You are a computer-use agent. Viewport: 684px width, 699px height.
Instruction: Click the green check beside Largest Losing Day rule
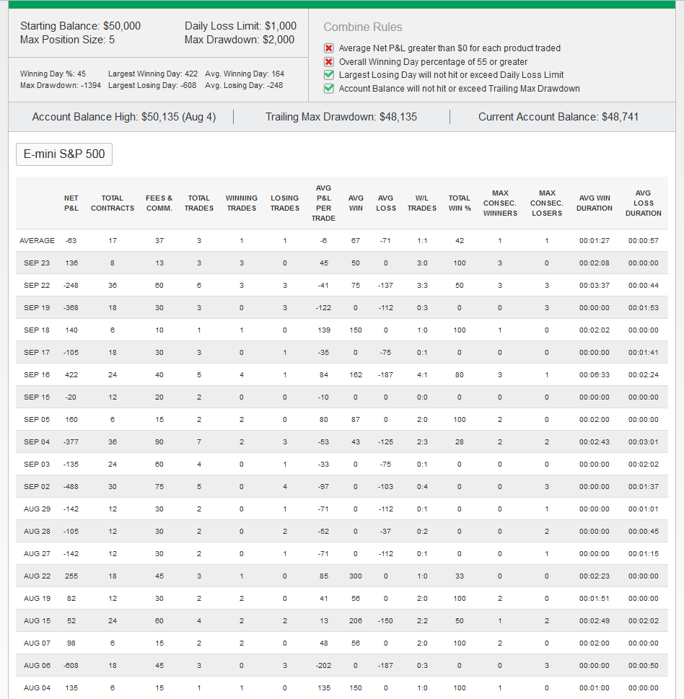pos(328,75)
